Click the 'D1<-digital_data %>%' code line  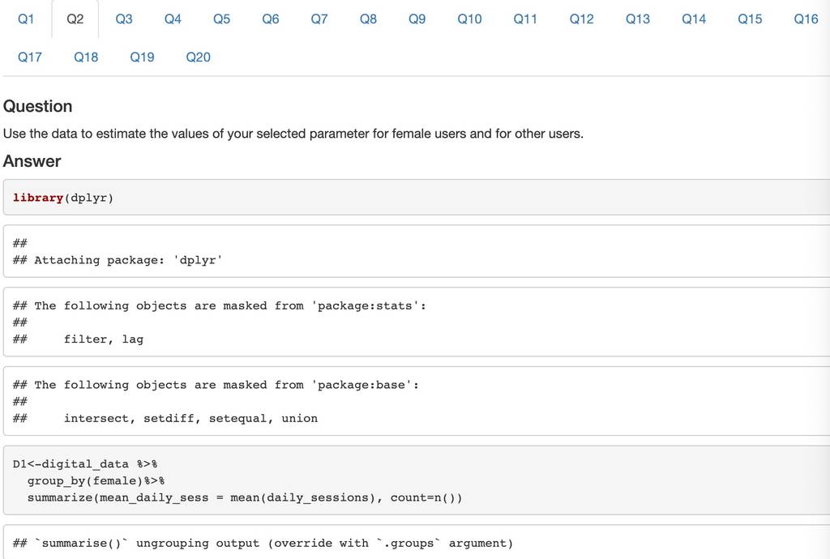point(84,464)
